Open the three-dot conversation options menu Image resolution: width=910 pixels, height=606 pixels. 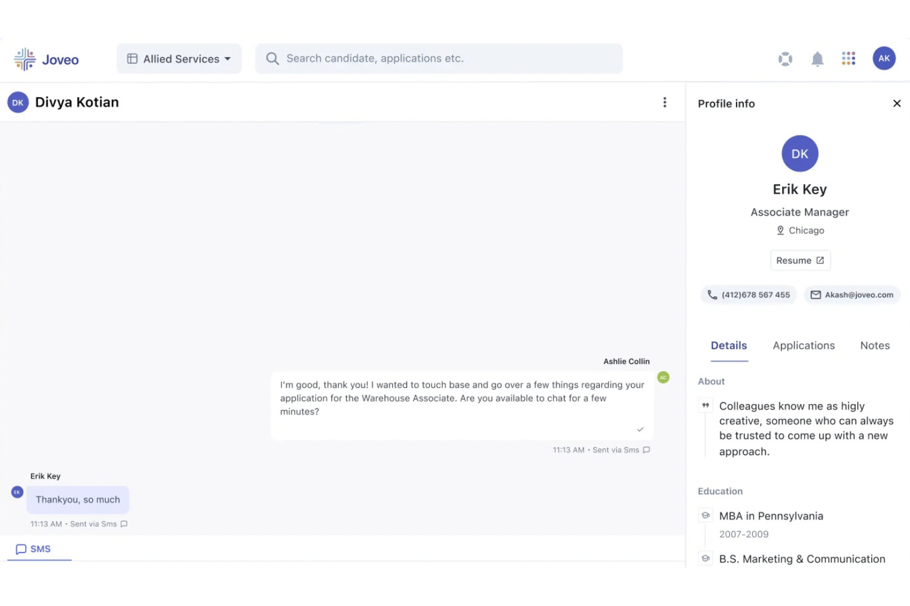665,103
